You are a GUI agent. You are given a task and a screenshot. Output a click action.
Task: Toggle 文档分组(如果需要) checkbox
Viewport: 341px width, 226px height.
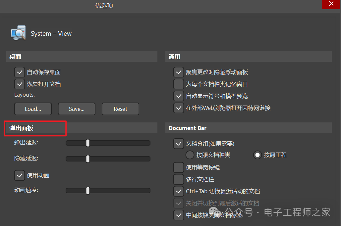(x=179, y=144)
